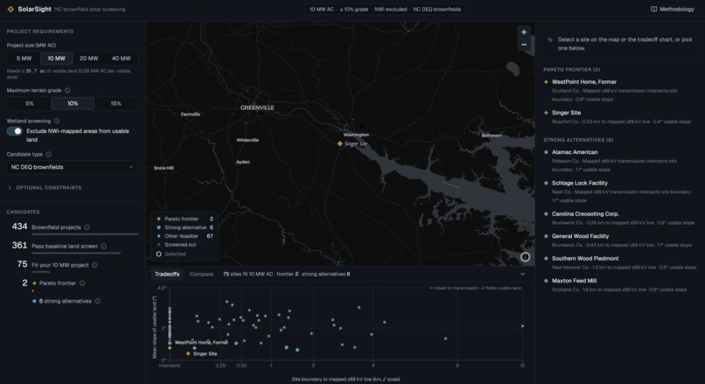Click Alamac American blue dot icon
Viewport: 705px width, 384px height.
coord(546,152)
